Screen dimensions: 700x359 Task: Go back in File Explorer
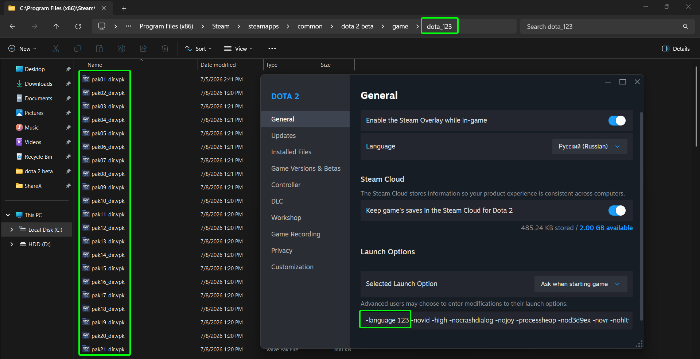pos(12,26)
